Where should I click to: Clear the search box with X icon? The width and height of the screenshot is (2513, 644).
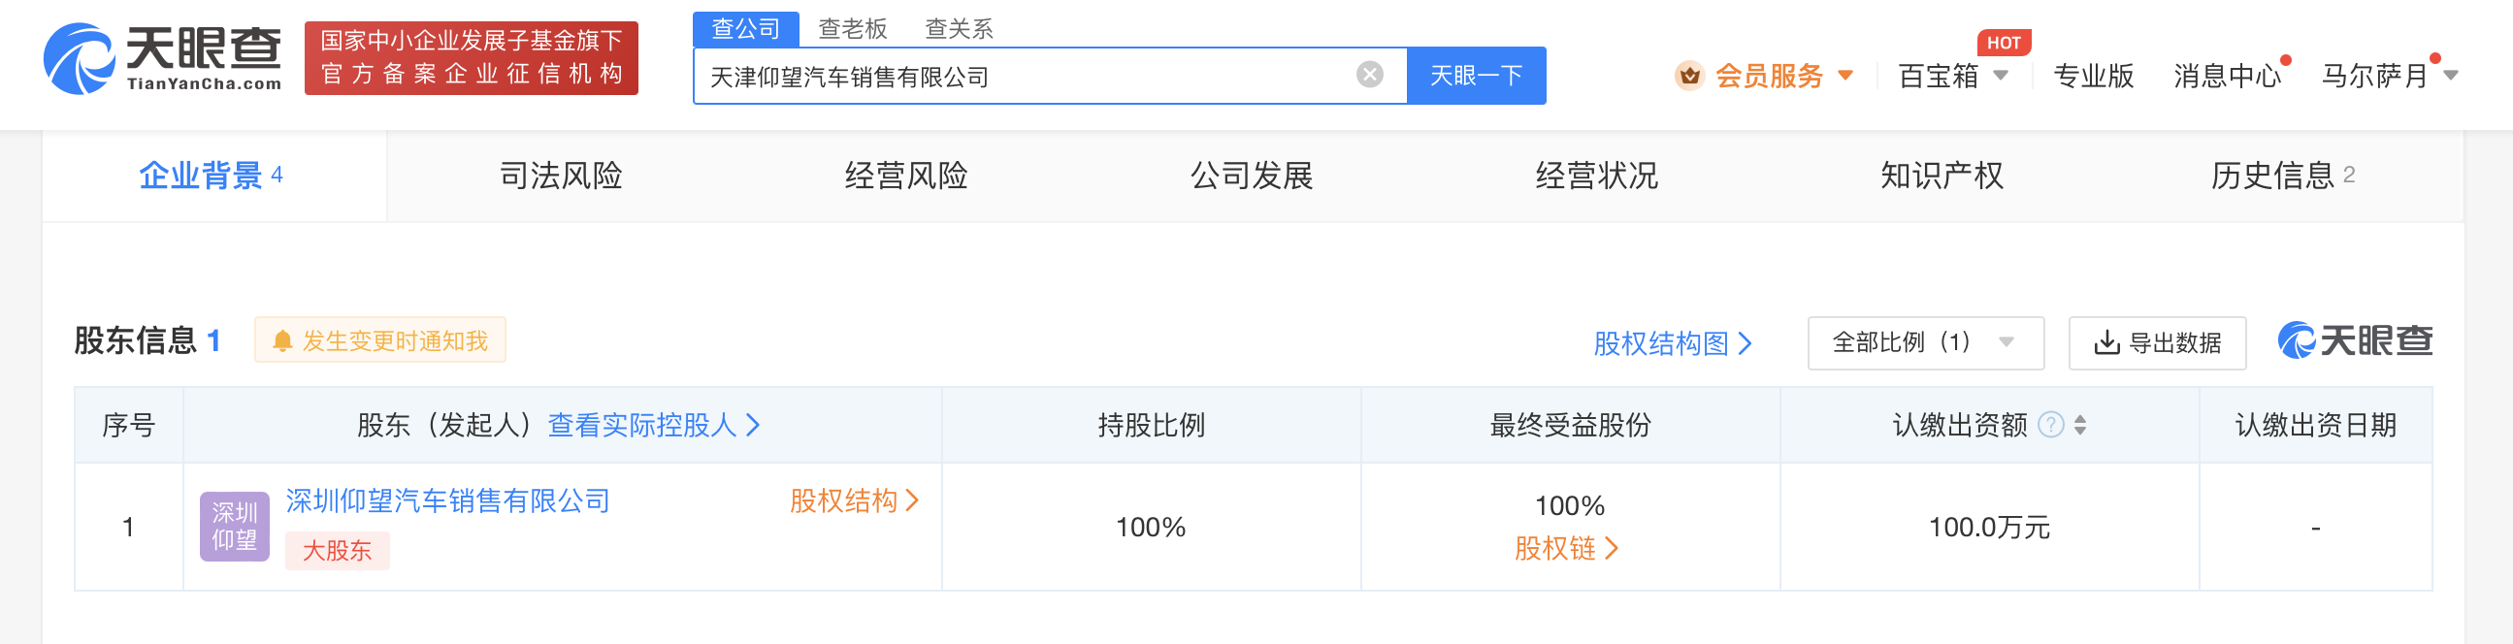click(x=1369, y=75)
